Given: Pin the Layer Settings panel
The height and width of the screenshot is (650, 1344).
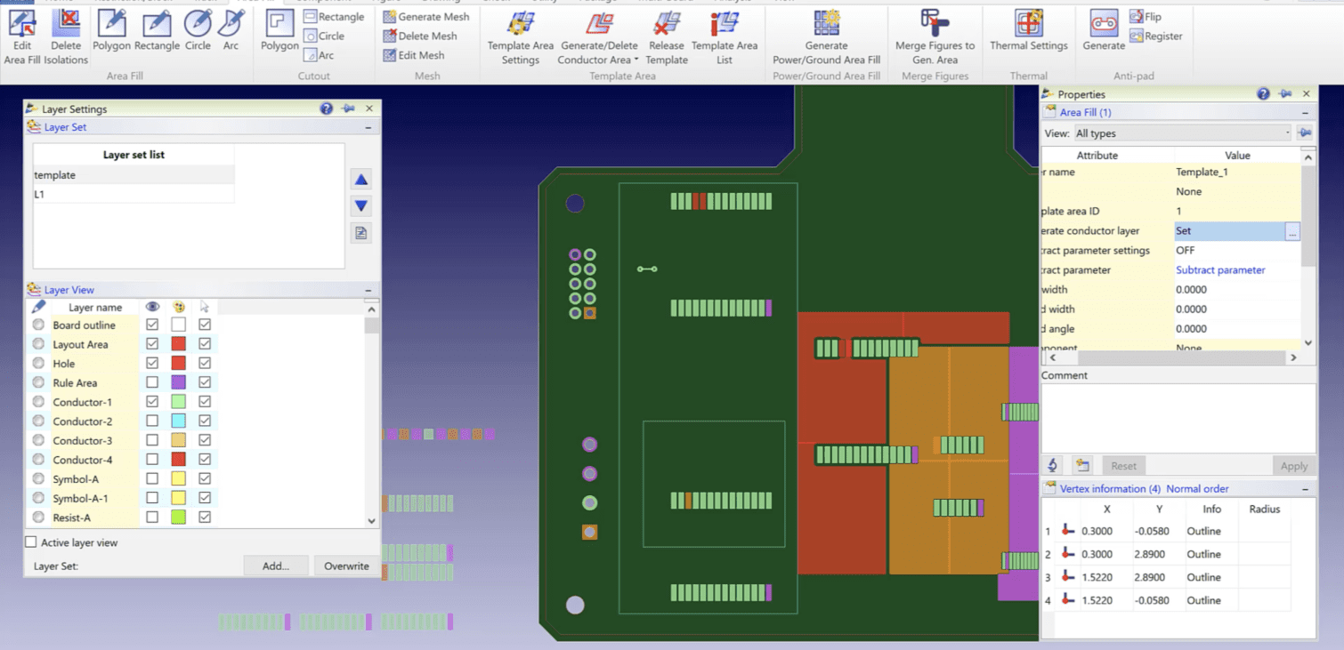Looking at the screenshot, I should (348, 108).
